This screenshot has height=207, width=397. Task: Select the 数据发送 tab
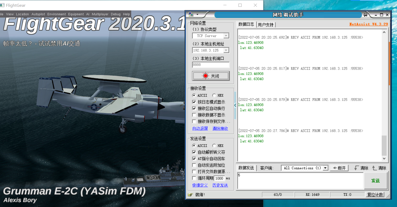click(x=246, y=168)
